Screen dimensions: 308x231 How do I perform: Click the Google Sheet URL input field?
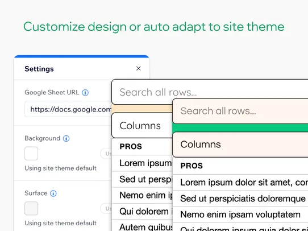click(x=68, y=109)
